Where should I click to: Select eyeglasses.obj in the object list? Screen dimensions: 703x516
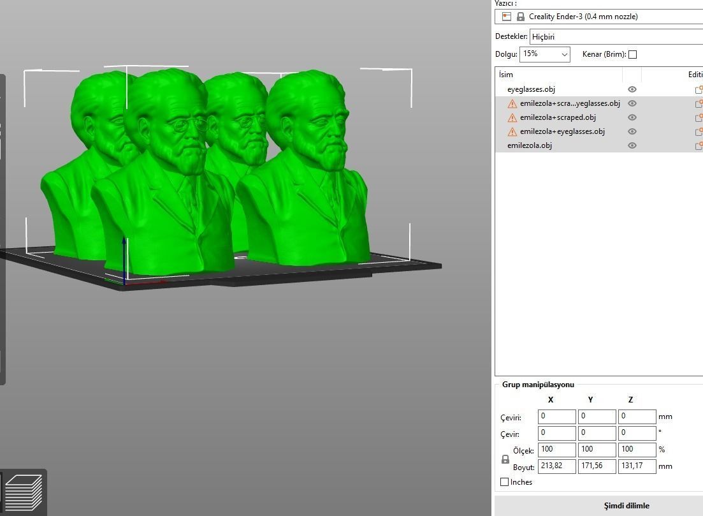coord(532,89)
